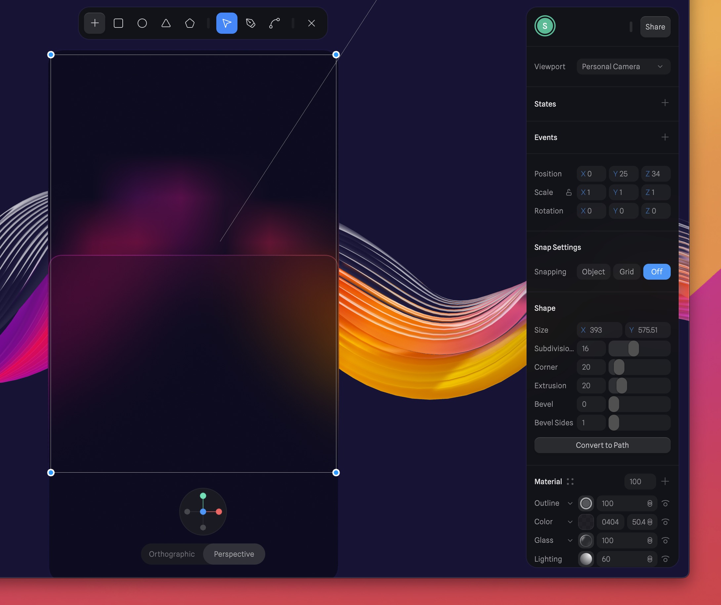Click the Share button
This screenshot has height=605, width=721.
pyautogui.click(x=655, y=27)
